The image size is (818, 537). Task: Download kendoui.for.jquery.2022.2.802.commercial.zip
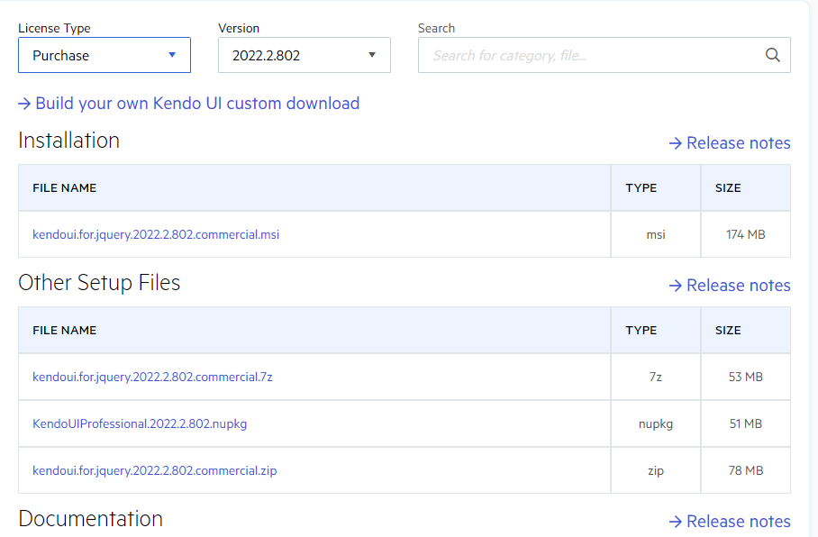pos(154,470)
